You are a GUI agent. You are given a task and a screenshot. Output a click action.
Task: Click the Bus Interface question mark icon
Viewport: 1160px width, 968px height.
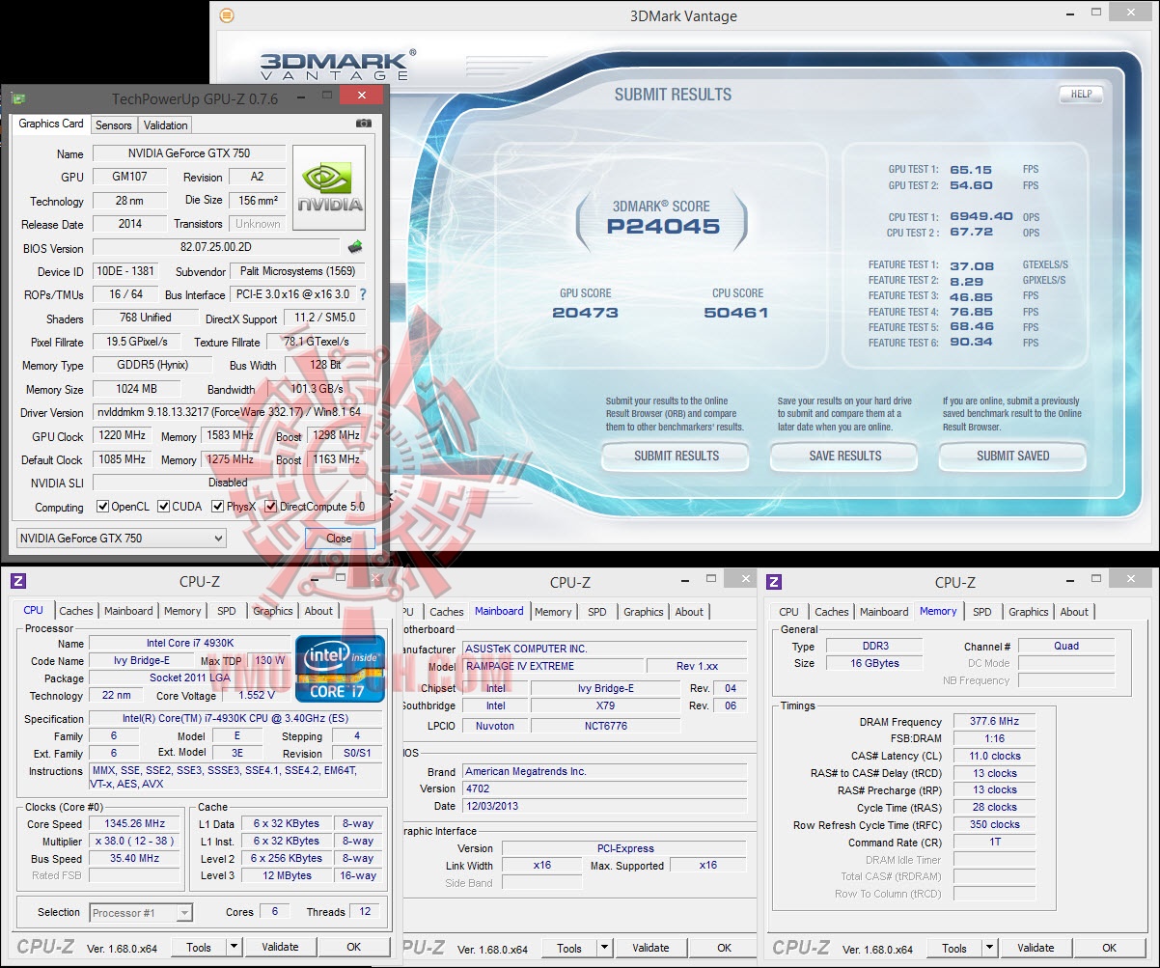[x=363, y=294]
